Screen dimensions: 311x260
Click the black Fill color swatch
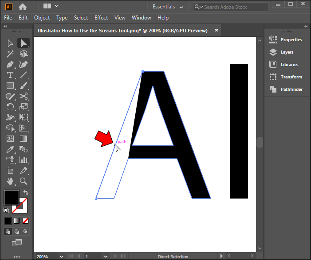tap(11, 198)
